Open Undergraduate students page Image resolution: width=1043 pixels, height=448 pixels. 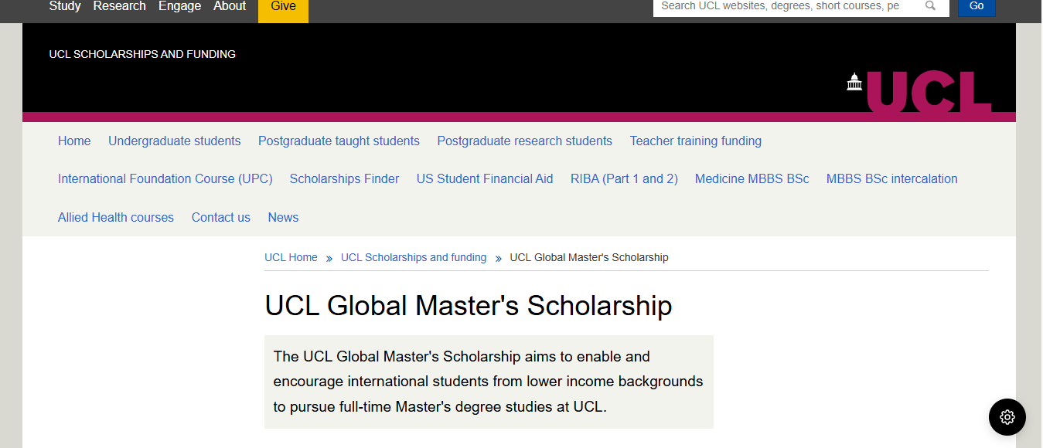coord(174,141)
